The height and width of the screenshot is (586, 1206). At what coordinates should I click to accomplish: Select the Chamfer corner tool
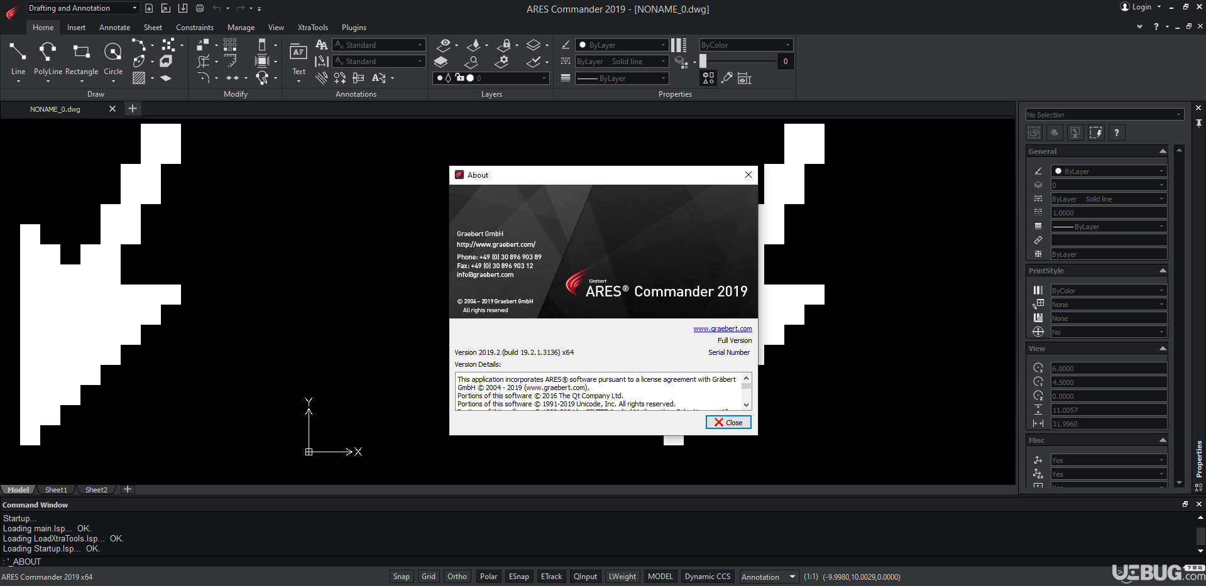coord(231,61)
